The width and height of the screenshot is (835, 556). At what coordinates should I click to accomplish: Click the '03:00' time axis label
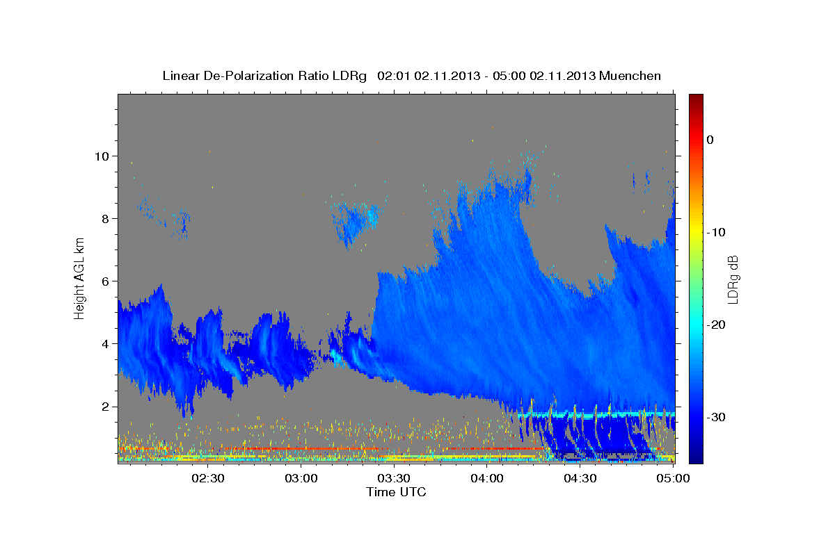[x=301, y=479]
